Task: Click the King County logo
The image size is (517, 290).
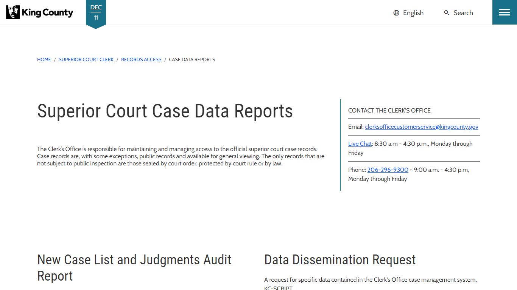Action: (39, 12)
